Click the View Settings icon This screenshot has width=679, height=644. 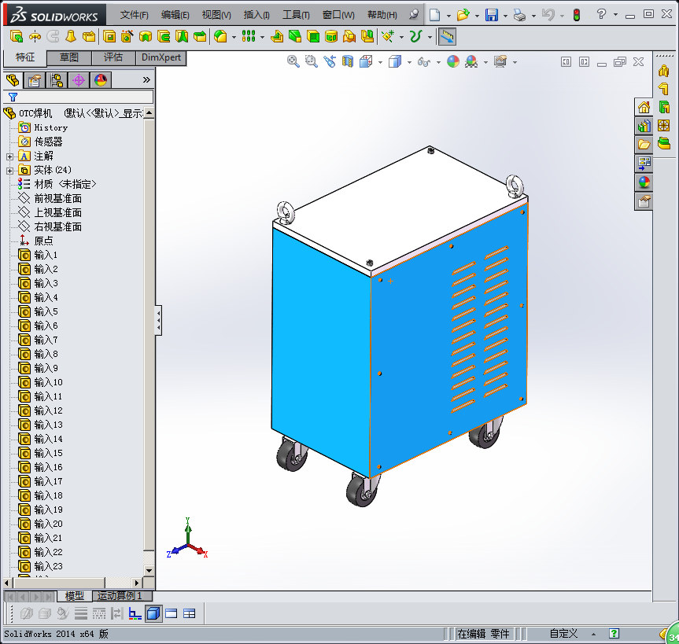(500, 61)
